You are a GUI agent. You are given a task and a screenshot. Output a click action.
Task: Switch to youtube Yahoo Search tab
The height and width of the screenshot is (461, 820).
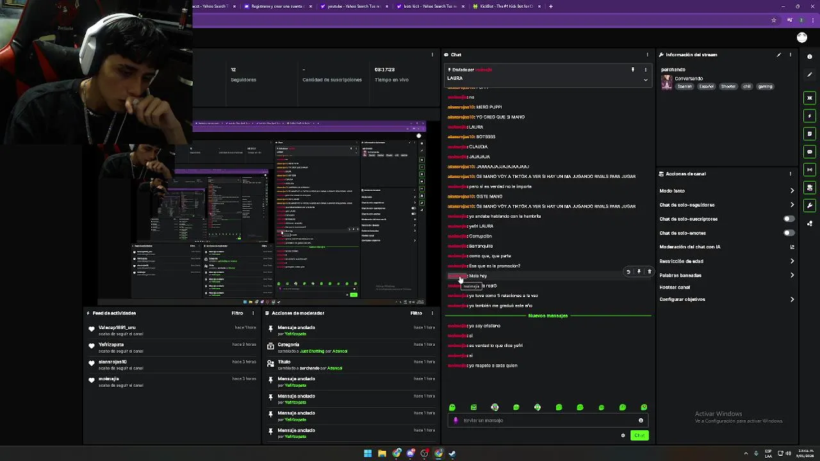click(x=354, y=6)
